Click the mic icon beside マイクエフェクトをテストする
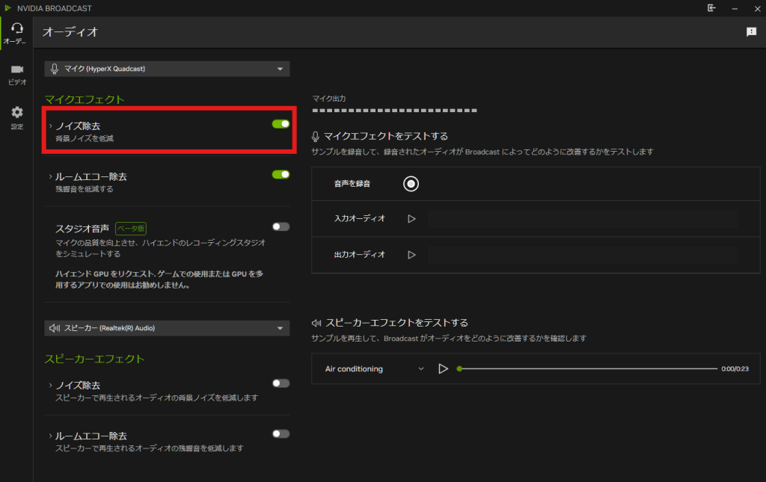Screen dimensions: 766x482 (316, 137)
